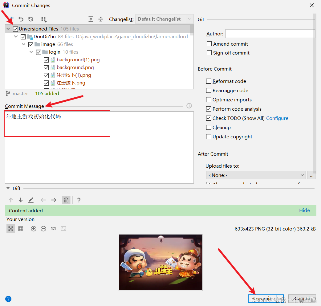Click the previous difference up arrow
Viewport: 321px width, 306px height.
pos(11,200)
